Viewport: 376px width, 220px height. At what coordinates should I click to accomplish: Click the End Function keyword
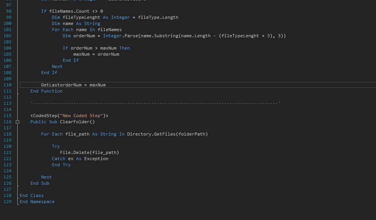(x=46, y=91)
